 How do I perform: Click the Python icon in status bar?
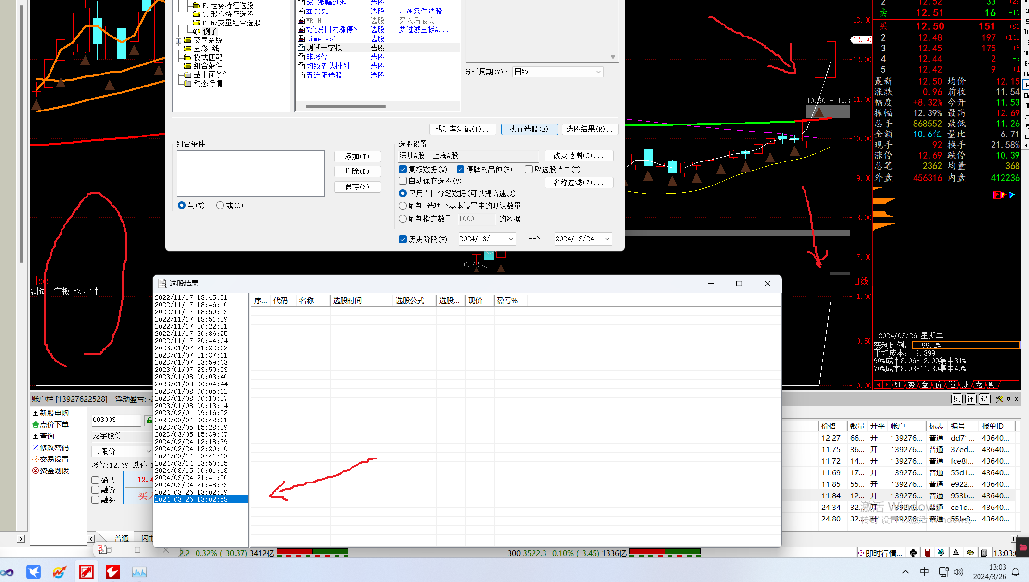pos(913,553)
